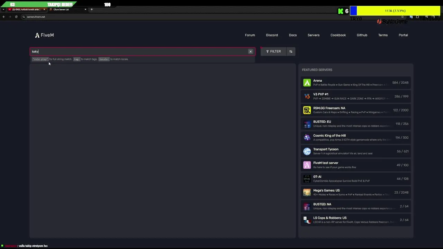Click the GT-AI server icon
Viewport: 443px width, 249px height.
(307, 179)
